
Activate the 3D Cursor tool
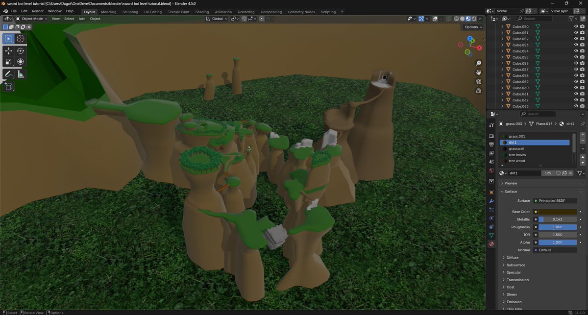pyautogui.click(x=21, y=39)
